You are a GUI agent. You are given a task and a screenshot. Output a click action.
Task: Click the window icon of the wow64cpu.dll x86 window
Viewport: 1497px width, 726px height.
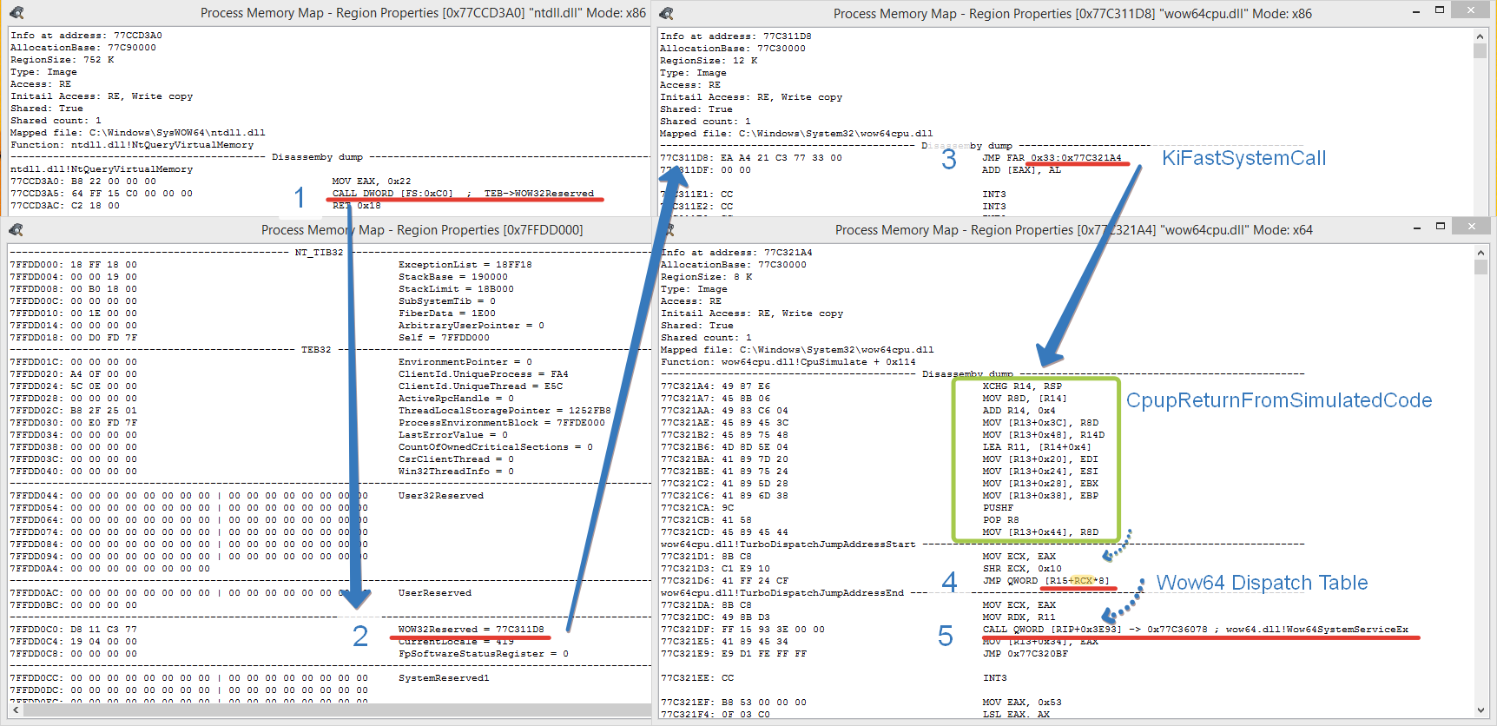[x=667, y=13]
